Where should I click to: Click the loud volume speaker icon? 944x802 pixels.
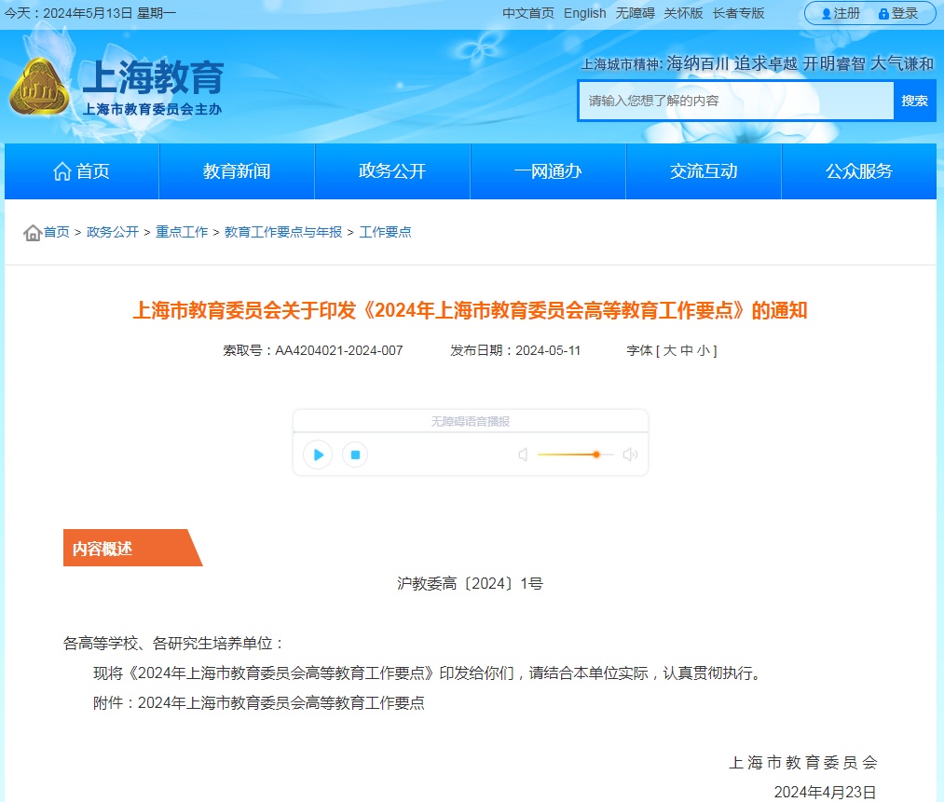pyautogui.click(x=630, y=455)
